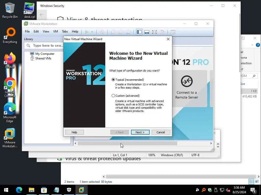Viewport: 261px width, 195px height.
Task: Close the New Virtual Machine Wizard dialog
Action: point(168,39)
